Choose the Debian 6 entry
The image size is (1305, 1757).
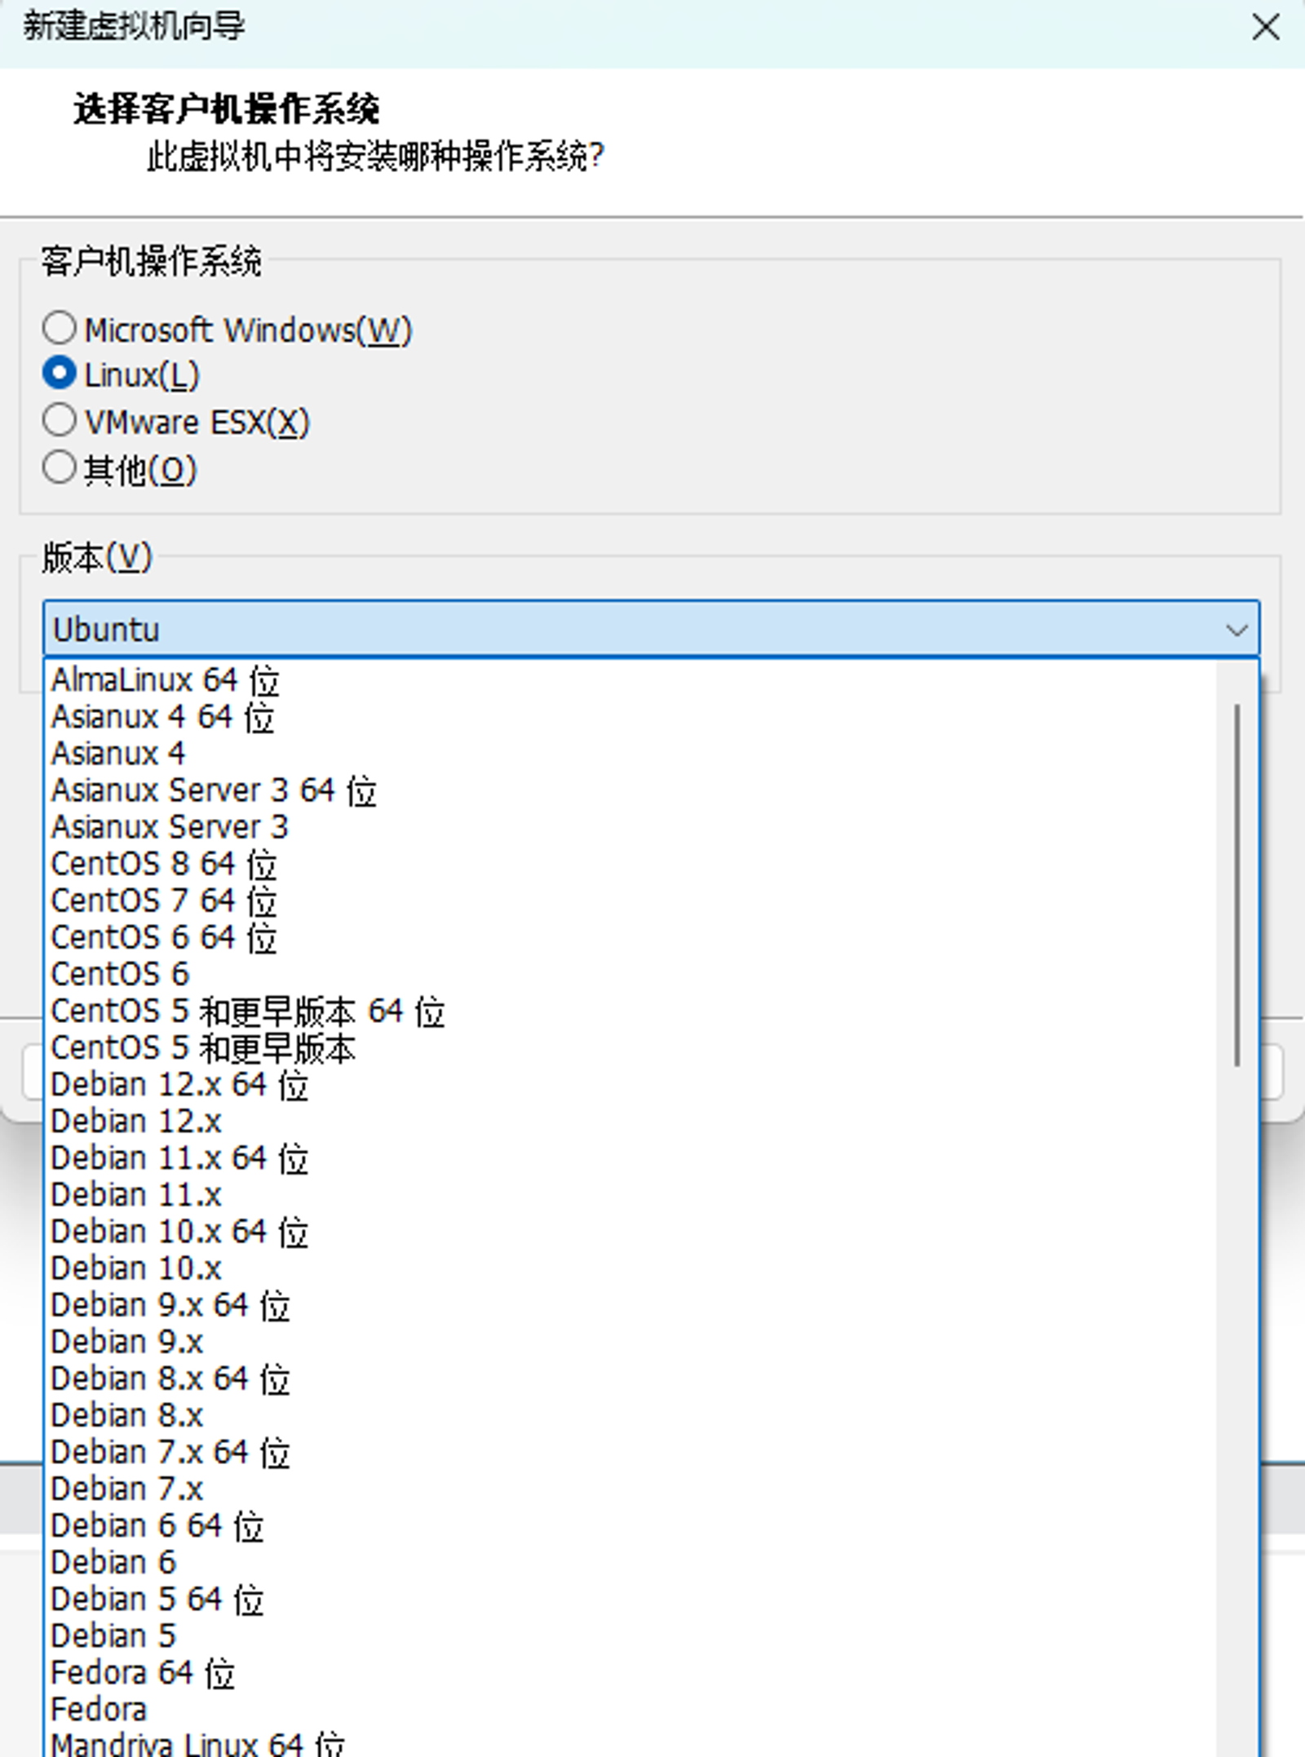pos(630,1563)
